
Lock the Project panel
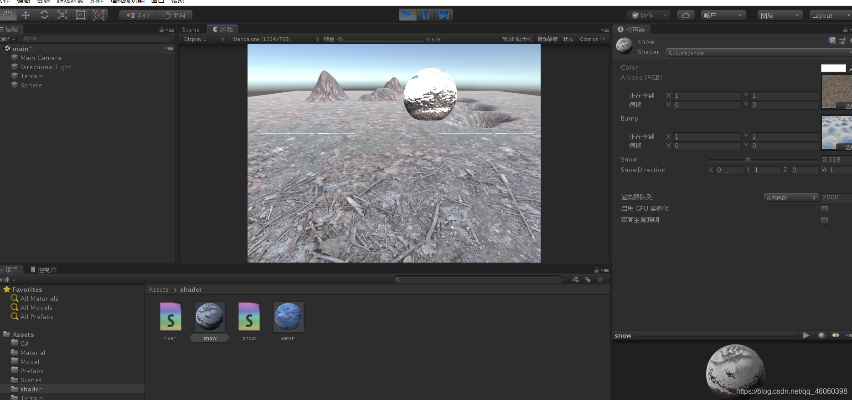click(596, 270)
